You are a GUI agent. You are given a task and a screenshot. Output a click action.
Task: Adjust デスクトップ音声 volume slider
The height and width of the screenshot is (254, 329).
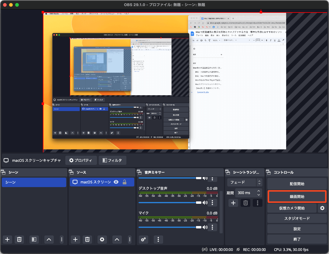tap(170, 203)
